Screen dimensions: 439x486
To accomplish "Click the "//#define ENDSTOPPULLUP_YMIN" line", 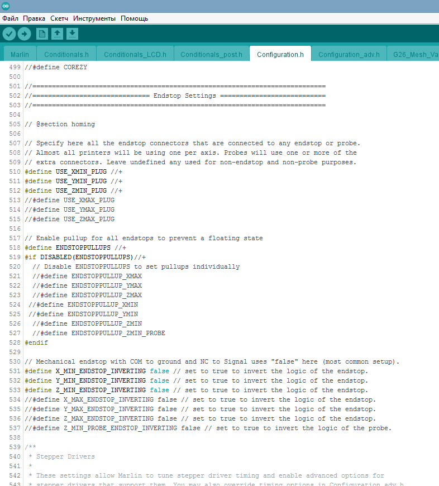I will [83, 315].
